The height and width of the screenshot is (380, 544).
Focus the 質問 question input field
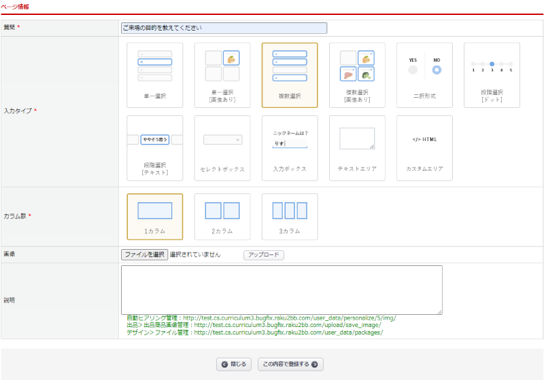(224, 28)
